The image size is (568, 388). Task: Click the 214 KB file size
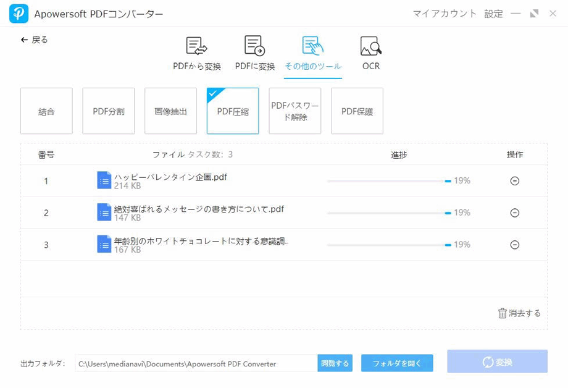point(128,186)
